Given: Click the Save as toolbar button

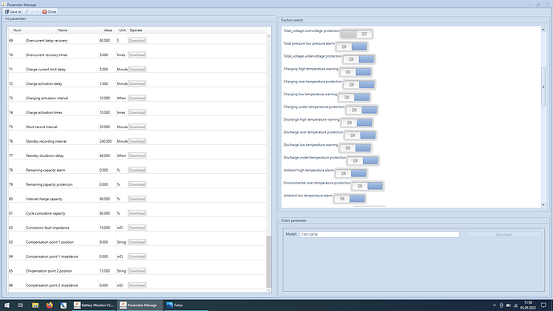Looking at the screenshot, I should click(x=13, y=12).
